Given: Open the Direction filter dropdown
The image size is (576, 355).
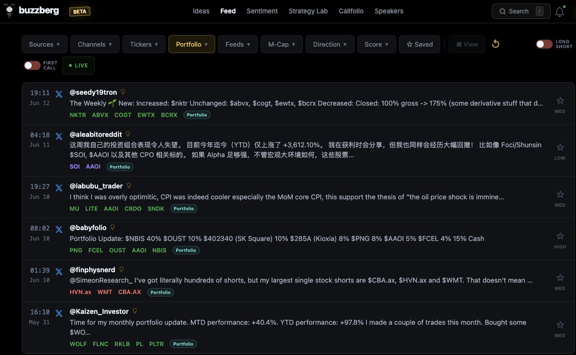Looking at the screenshot, I should 330,44.
